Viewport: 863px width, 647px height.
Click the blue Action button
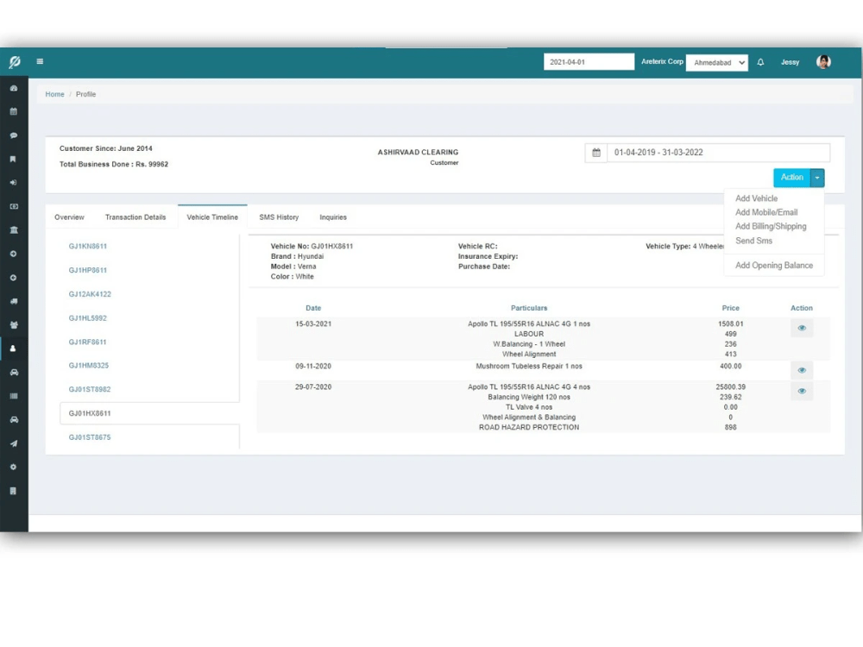[x=791, y=178]
